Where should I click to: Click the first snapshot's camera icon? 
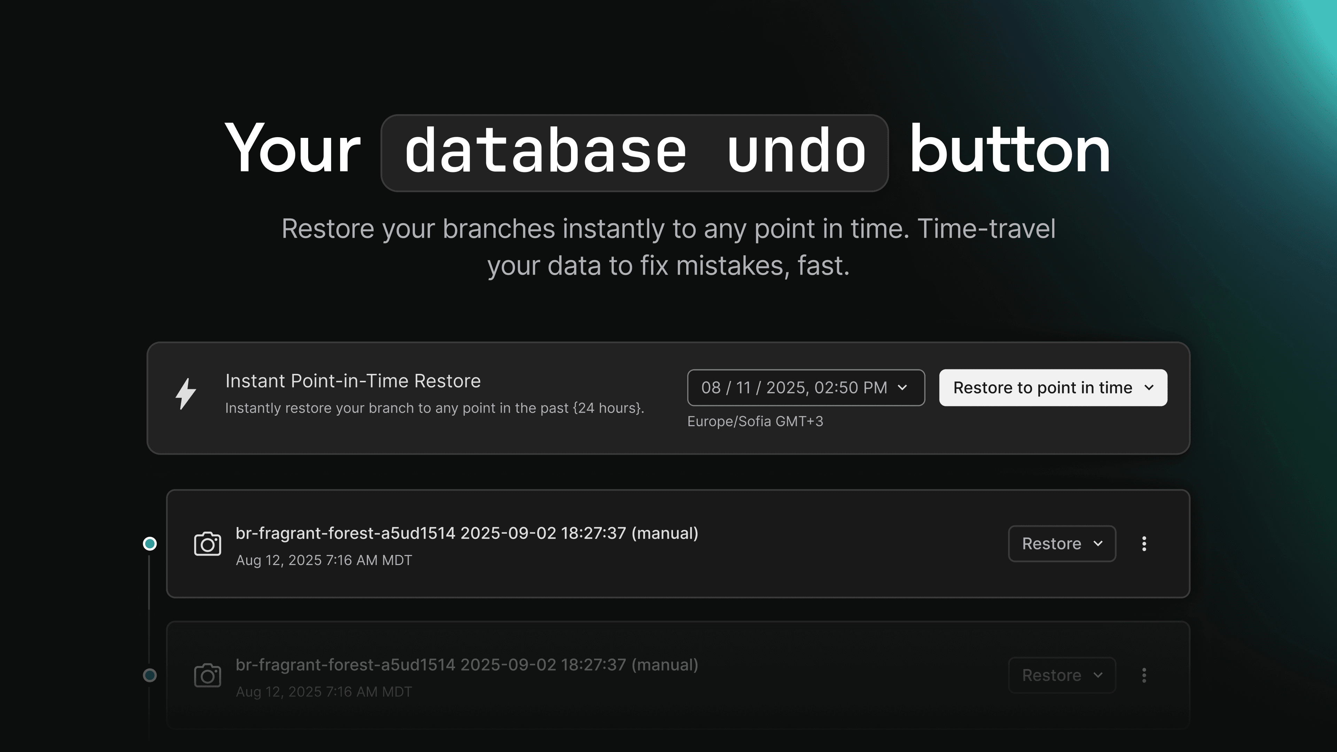pyautogui.click(x=208, y=544)
